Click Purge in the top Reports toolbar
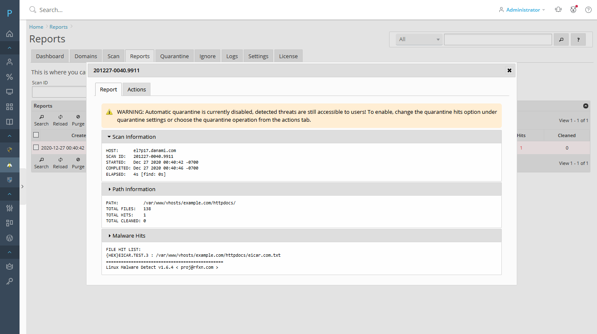The width and height of the screenshot is (597, 334). pos(78,120)
